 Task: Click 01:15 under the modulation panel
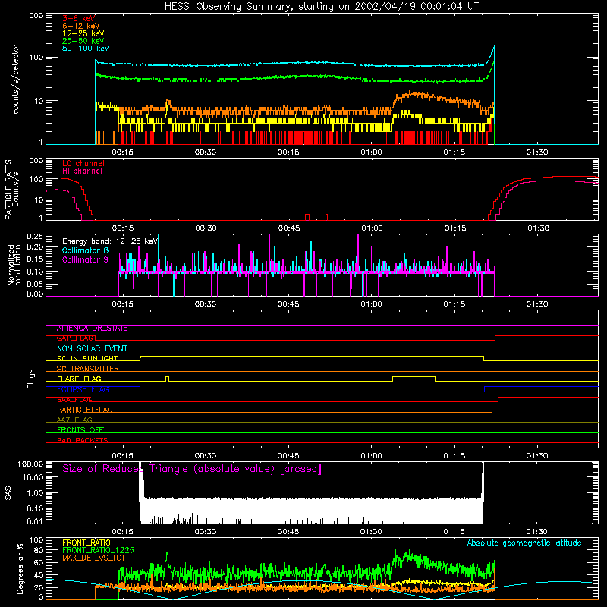pos(454,304)
